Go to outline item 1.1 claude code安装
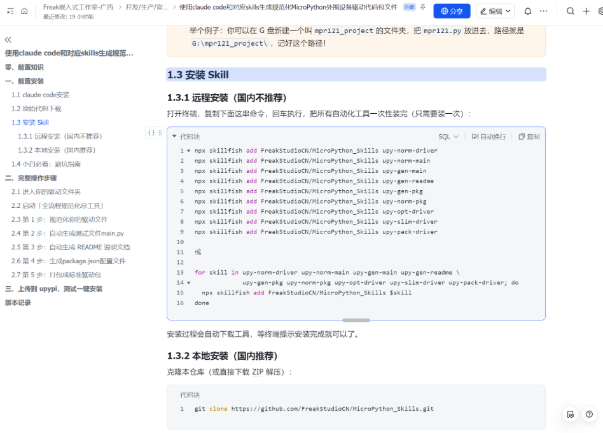Image resolution: width=603 pixels, height=433 pixels. (x=40, y=95)
